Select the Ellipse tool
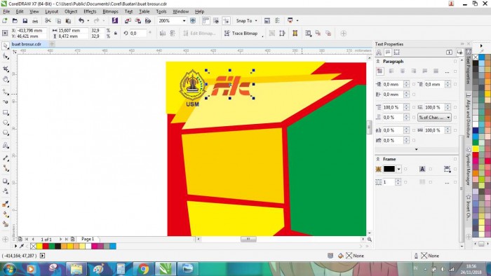 [6, 123]
